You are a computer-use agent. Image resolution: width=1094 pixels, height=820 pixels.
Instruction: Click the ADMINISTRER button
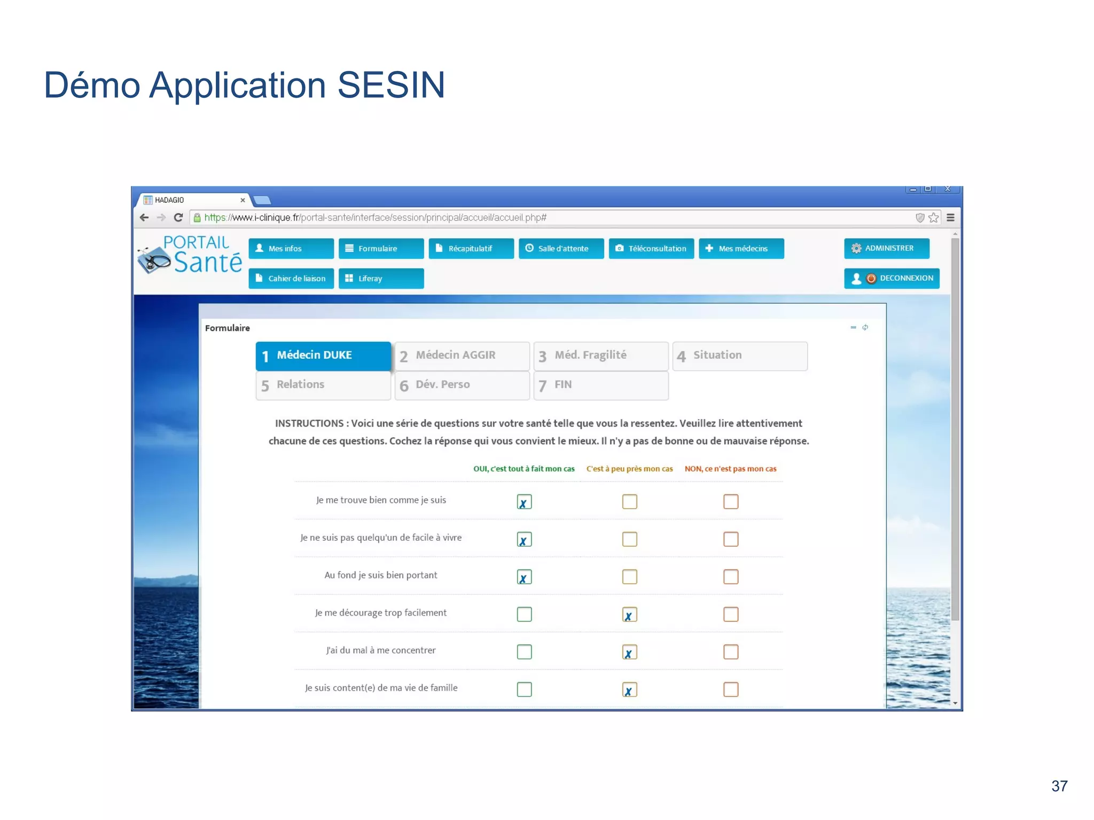(887, 248)
